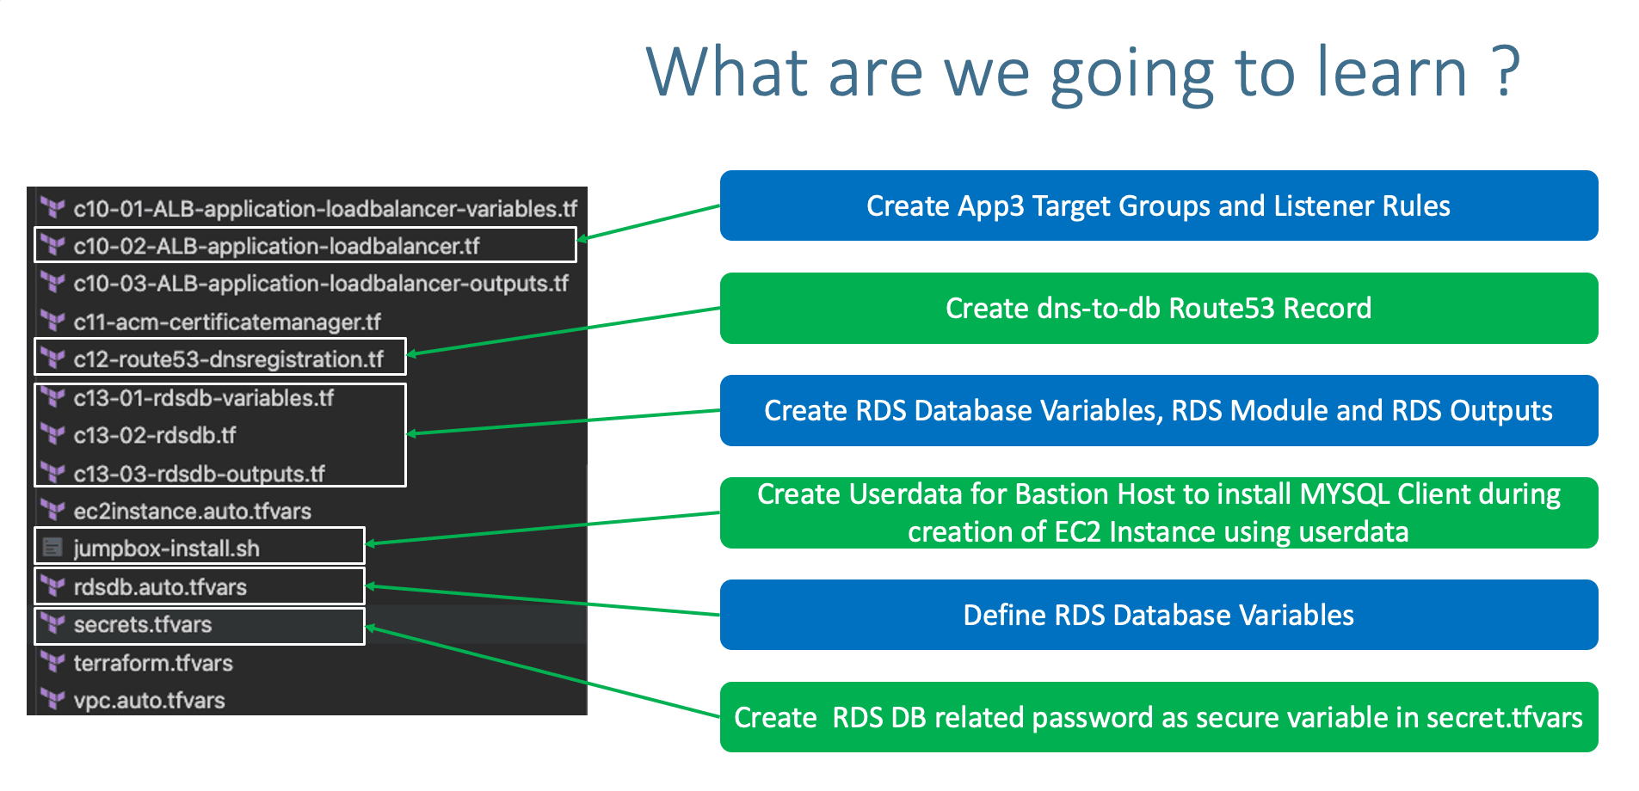1639x791 pixels.
Task: Click Terraform icon next to ec2instance.auto.tfvars
Action: pyautogui.click(x=53, y=511)
